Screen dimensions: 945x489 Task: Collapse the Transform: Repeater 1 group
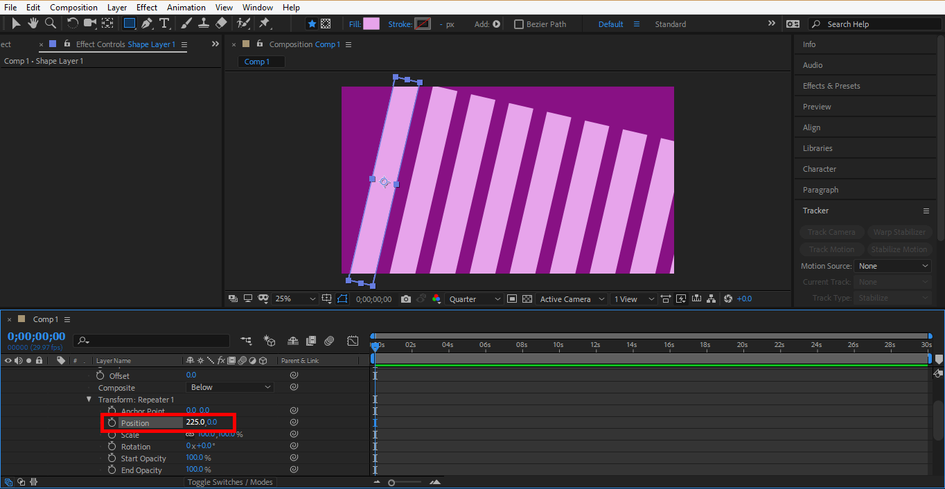click(x=89, y=400)
